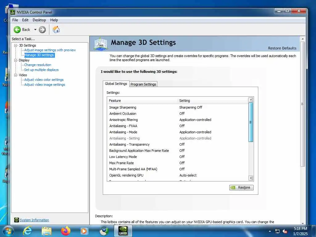This screenshot has height=237, width=316.
Task: Click settings list scrollbar thumb
Action: [251, 122]
